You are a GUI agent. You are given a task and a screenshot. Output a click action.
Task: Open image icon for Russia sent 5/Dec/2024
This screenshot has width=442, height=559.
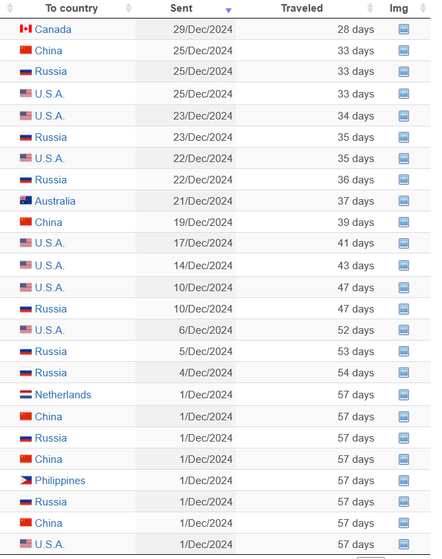pyautogui.click(x=404, y=352)
